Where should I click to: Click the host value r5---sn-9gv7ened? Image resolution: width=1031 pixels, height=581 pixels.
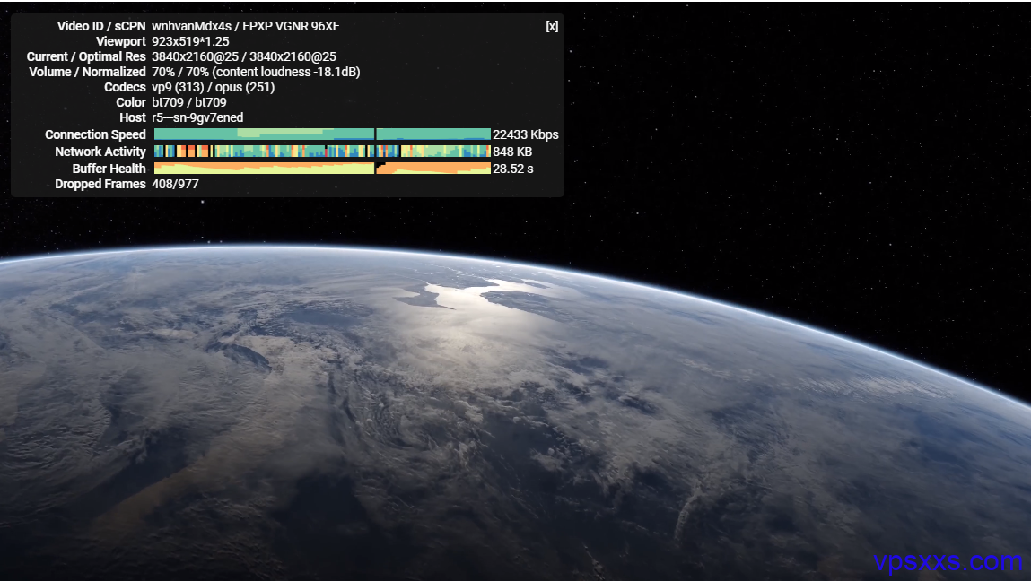(x=198, y=117)
